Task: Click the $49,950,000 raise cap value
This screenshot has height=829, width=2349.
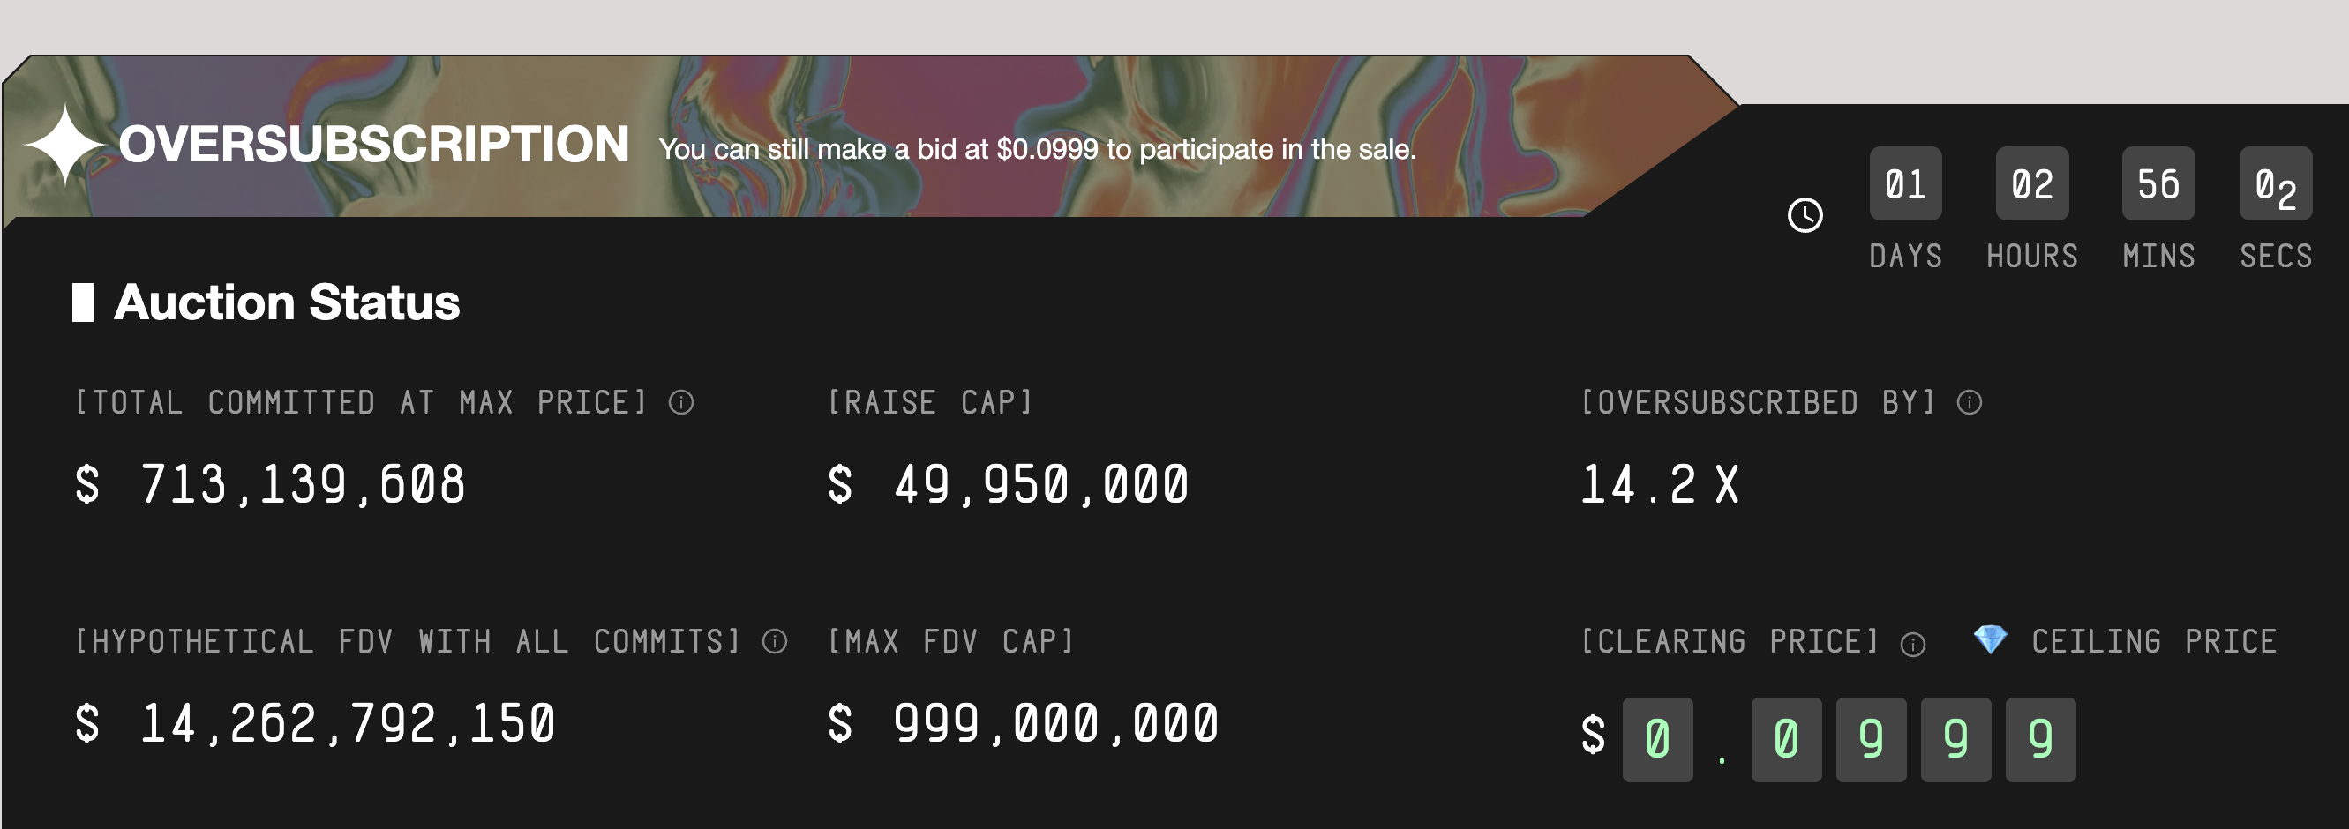Action: (1008, 484)
